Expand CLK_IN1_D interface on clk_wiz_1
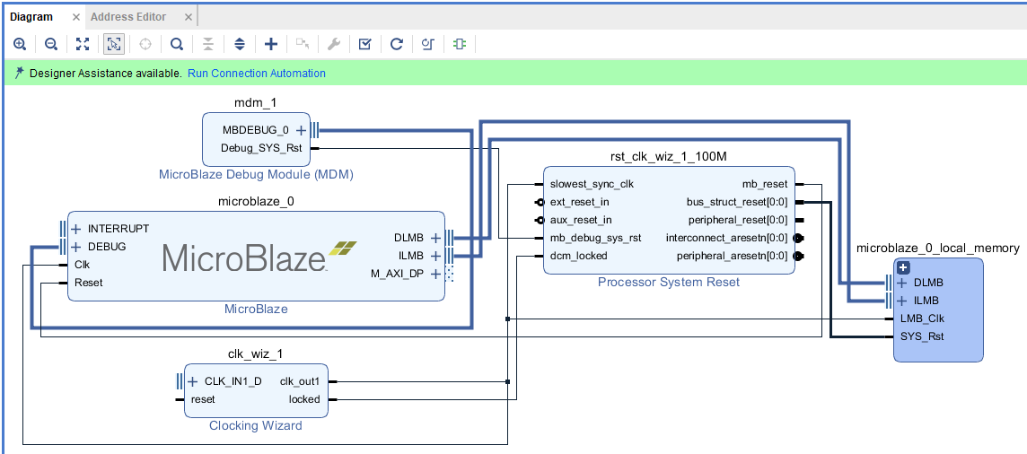Viewport: 1027px width, 454px height. tap(192, 381)
